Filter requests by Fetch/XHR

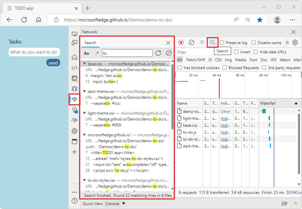tap(196, 60)
